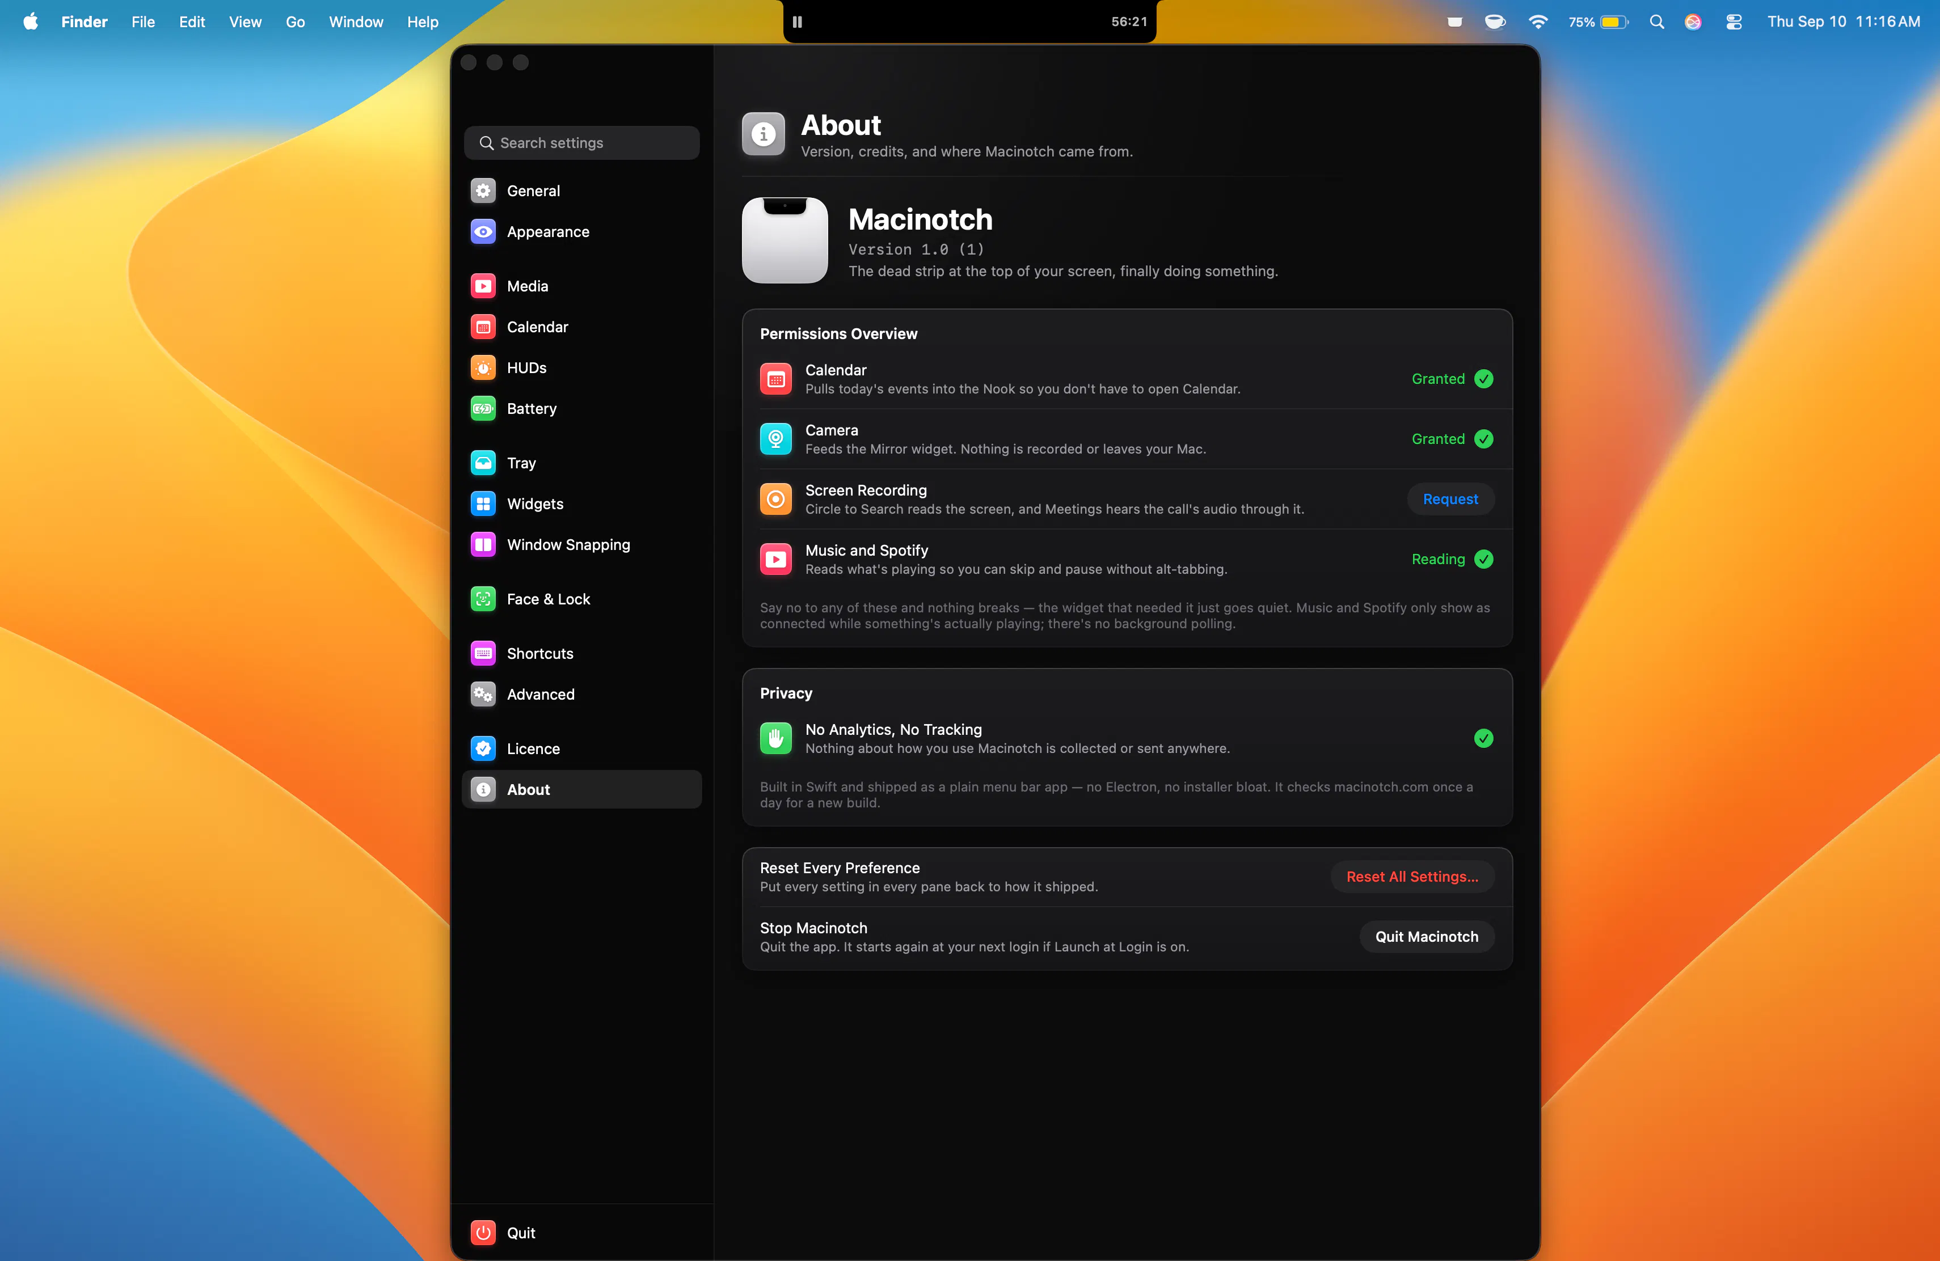Click the About info icon in sidebar
The width and height of the screenshot is (1940, 1261).
(483, 789)
